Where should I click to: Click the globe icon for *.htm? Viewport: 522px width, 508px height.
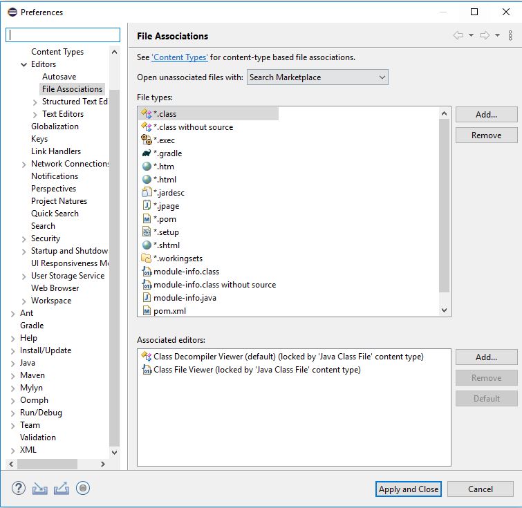(x=147, y=166)
